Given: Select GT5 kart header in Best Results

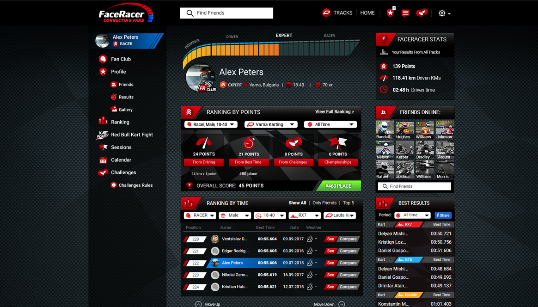Looking at the screenshot, I should (x=408, y=260).
